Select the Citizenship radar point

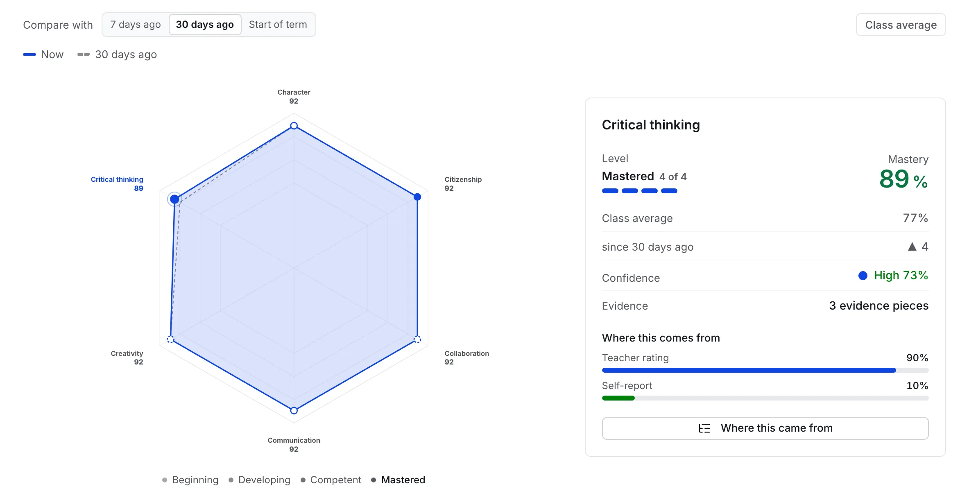417,197
